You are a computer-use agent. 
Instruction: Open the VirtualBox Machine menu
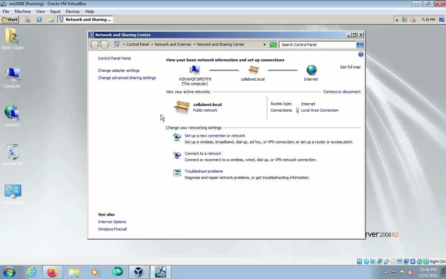[x=23, y=12]
